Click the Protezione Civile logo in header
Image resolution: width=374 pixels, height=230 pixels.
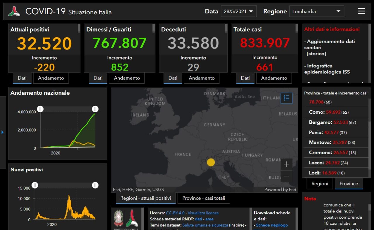14,11
